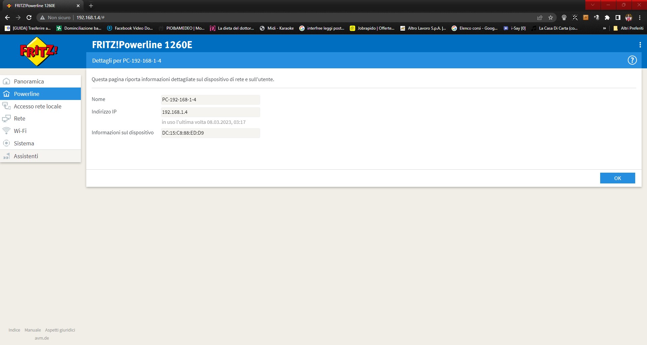Toggle the browser side panel icon
The image size is (647, 345).
[x=618, y=18]
